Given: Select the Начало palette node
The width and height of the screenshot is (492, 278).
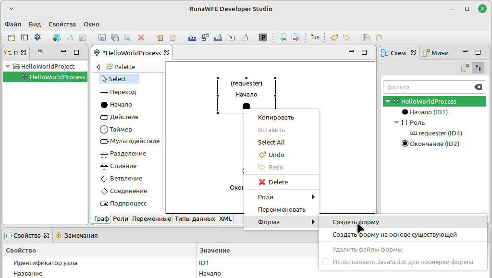Looking at the screenshot, I should (x=116, y=104).
